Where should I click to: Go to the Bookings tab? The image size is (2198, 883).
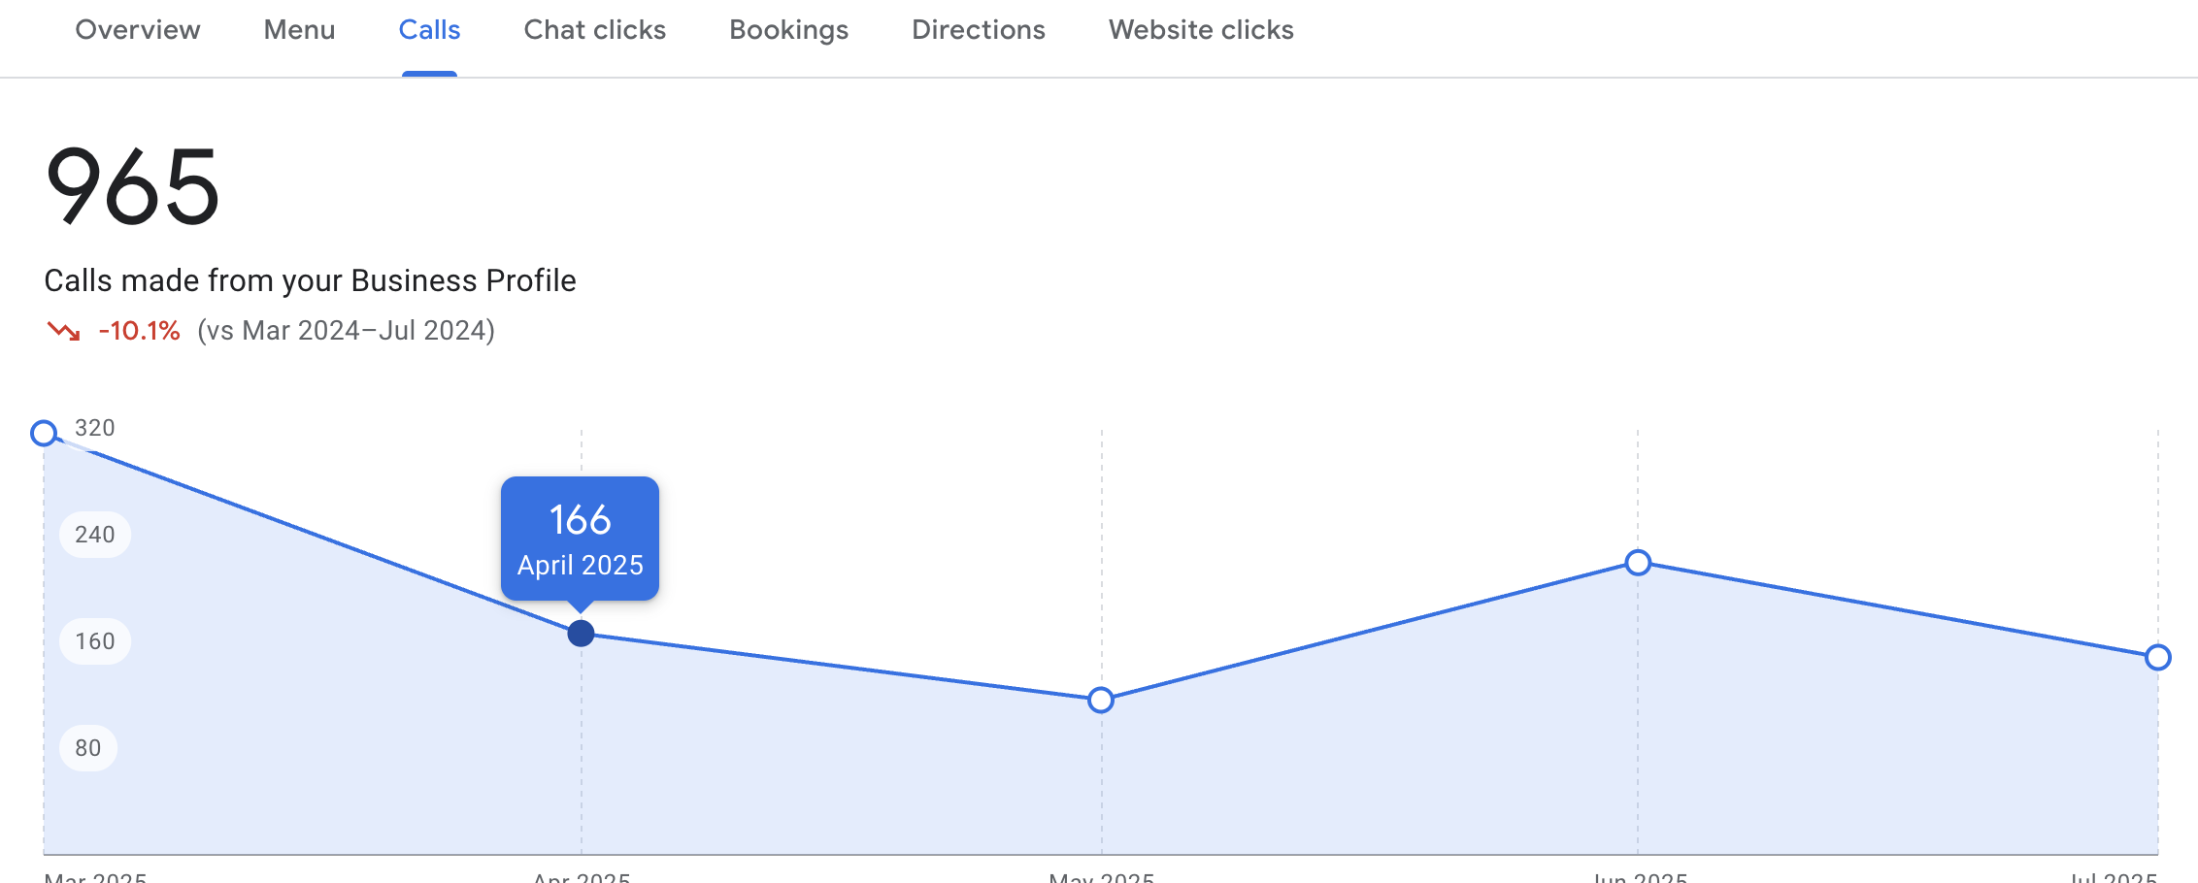point(788,31)
